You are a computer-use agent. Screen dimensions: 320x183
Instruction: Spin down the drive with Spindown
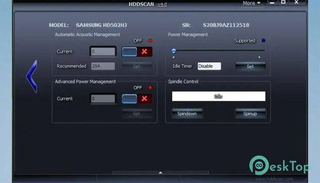(187, 113)
